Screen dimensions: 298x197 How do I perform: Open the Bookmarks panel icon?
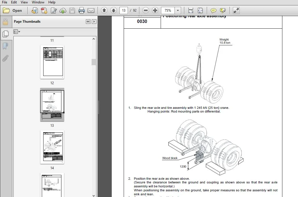coord(5,46)
